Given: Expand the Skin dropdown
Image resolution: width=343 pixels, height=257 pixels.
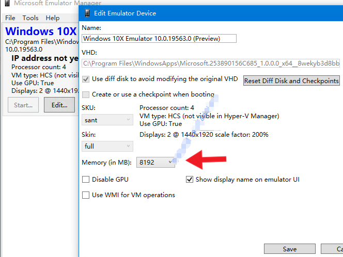Looking at the screenshot, I should [x=107, y=146].
